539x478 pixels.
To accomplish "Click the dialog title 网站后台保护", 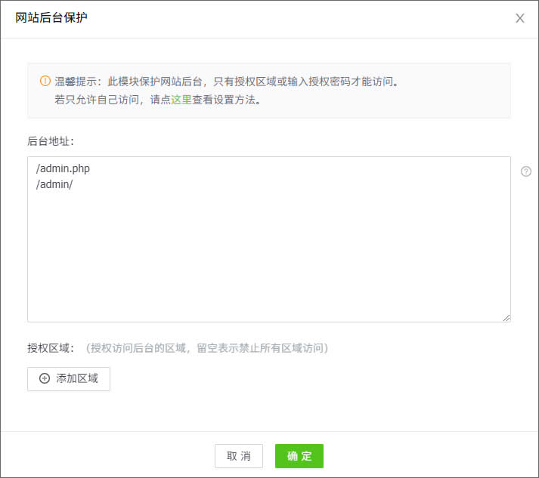I will (51, 17).
